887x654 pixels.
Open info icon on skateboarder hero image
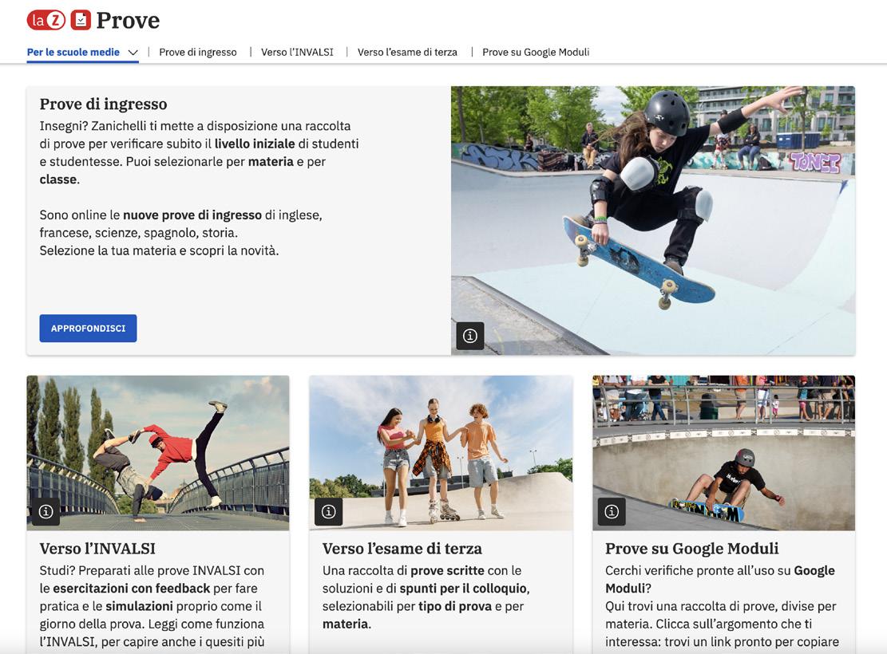tap(470, 336)
